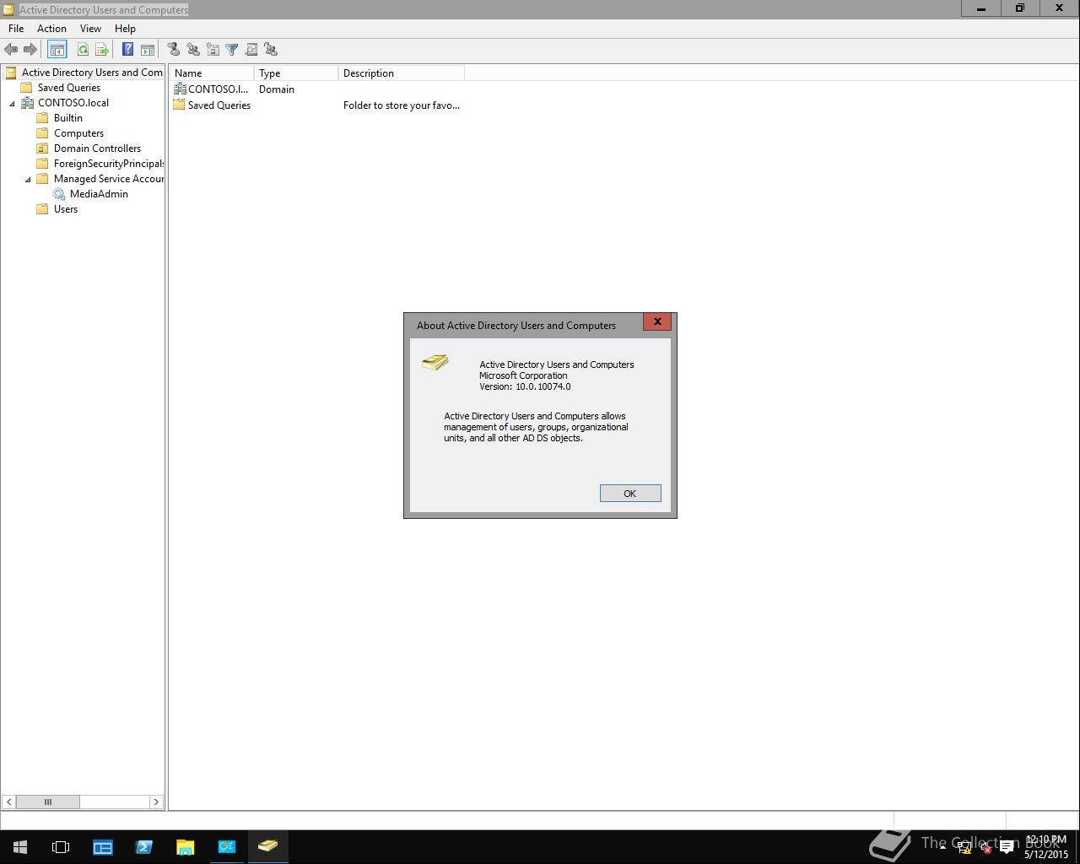Image resolution: width=1080 pixels, height=864 pixels.
Task: Click the Find objects toolbar icon
Action: click(x=251, y=49)
